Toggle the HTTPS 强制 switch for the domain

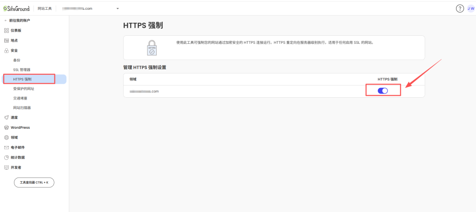[x=383, y=91]
